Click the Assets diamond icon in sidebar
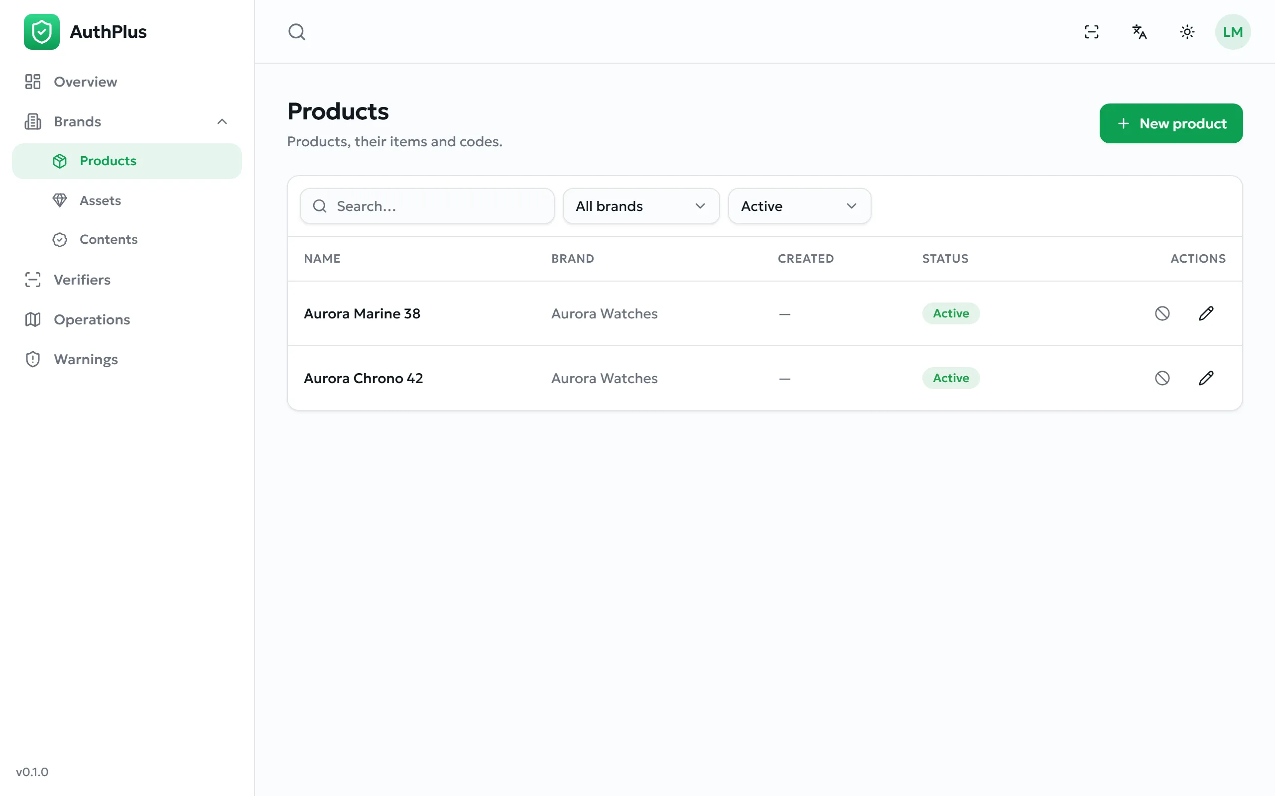 (x=60, y=200)
